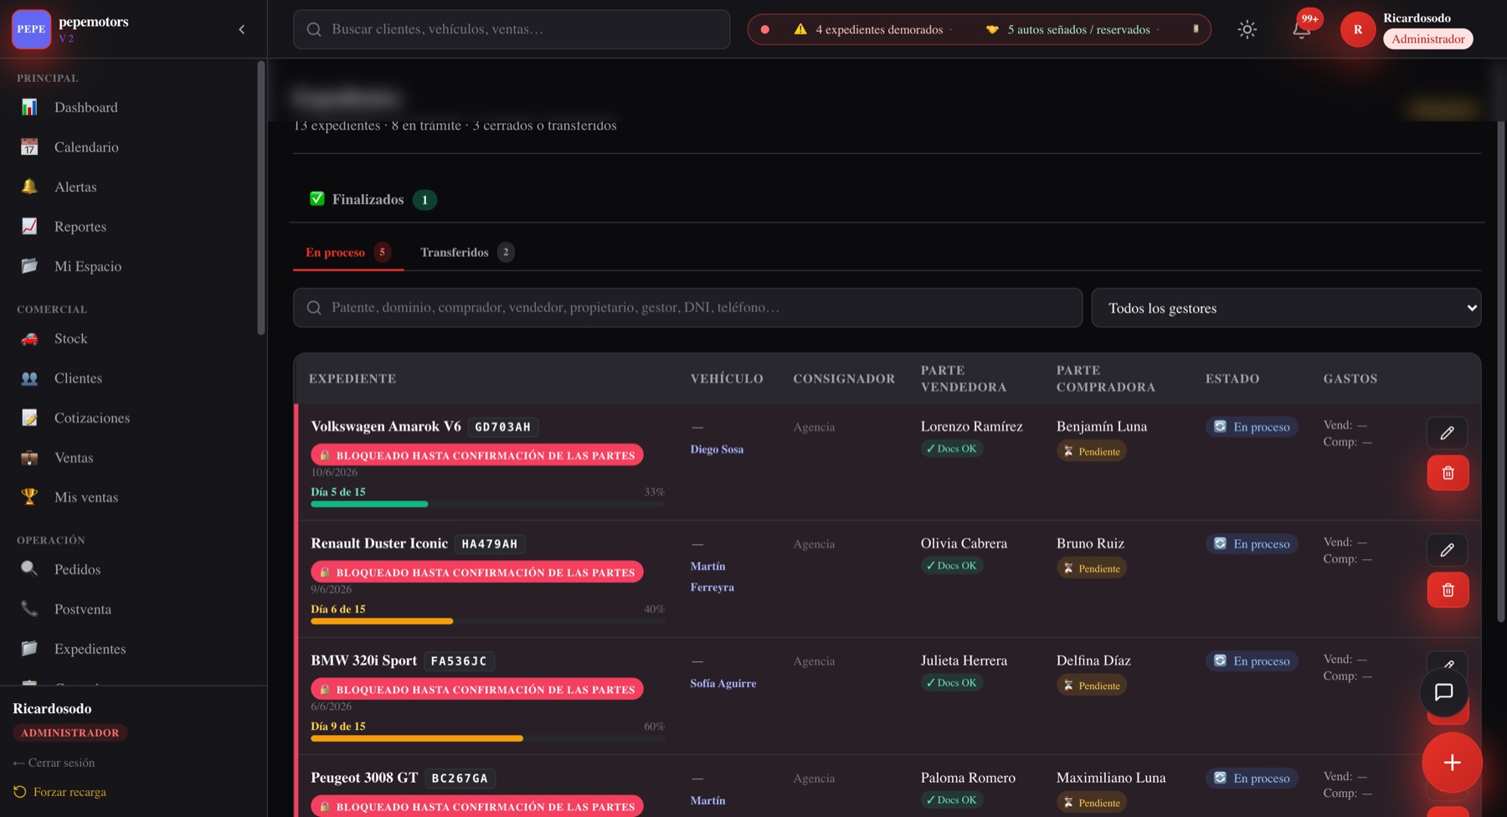This screenshot has height=817, width=1507.
Task: Open Calendario in the sidebar
Action: tap(86, 147)
